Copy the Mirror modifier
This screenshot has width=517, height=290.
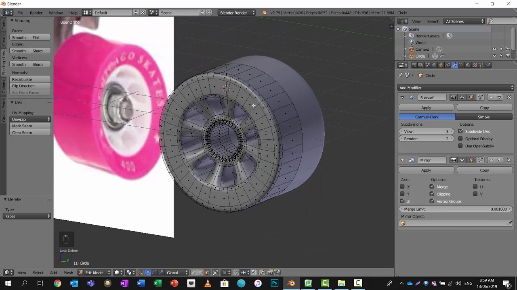484,170
